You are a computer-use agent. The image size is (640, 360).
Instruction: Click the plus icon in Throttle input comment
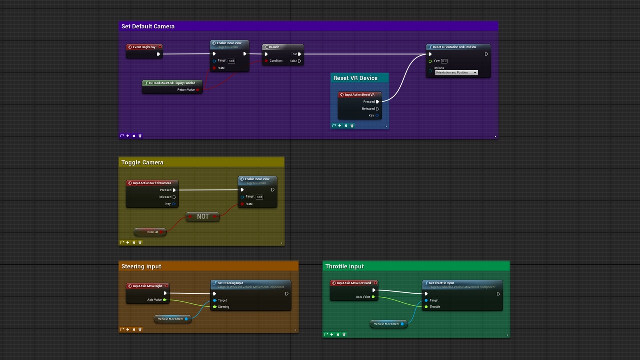pos(332,334)
